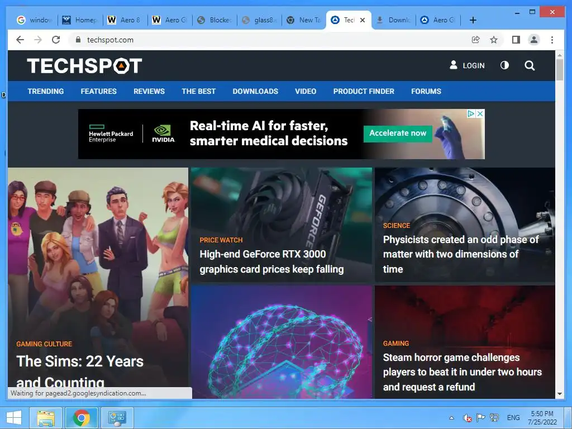This screenshot has height=429, width=572.
Task: Switch to the Homepage tab
Action: (x=80, y=20)
